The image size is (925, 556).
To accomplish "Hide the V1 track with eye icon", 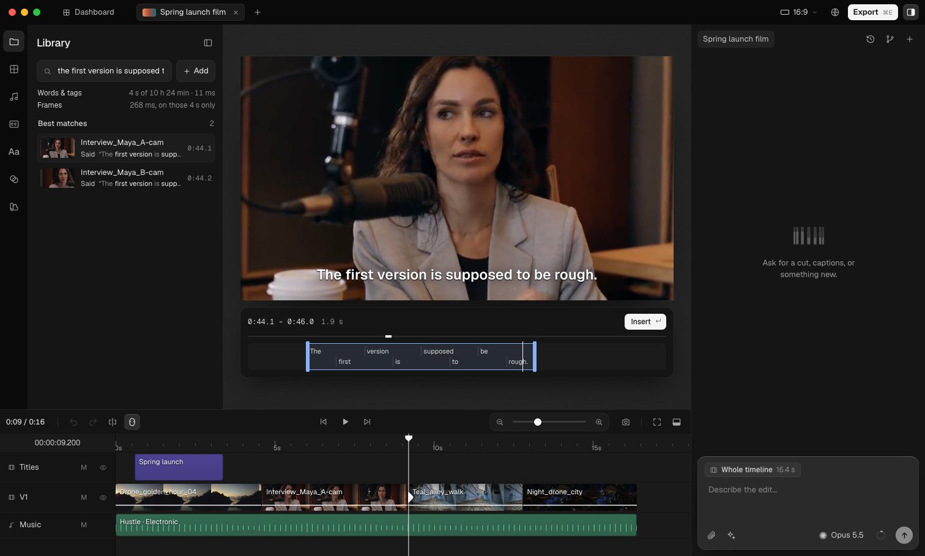I will point(103,497).
